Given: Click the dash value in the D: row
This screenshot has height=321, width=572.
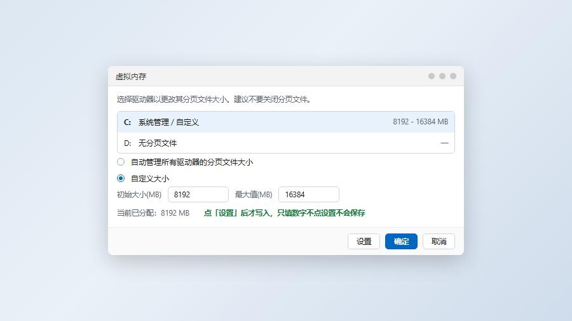Looking at the screenshot, I should [444, 143].
